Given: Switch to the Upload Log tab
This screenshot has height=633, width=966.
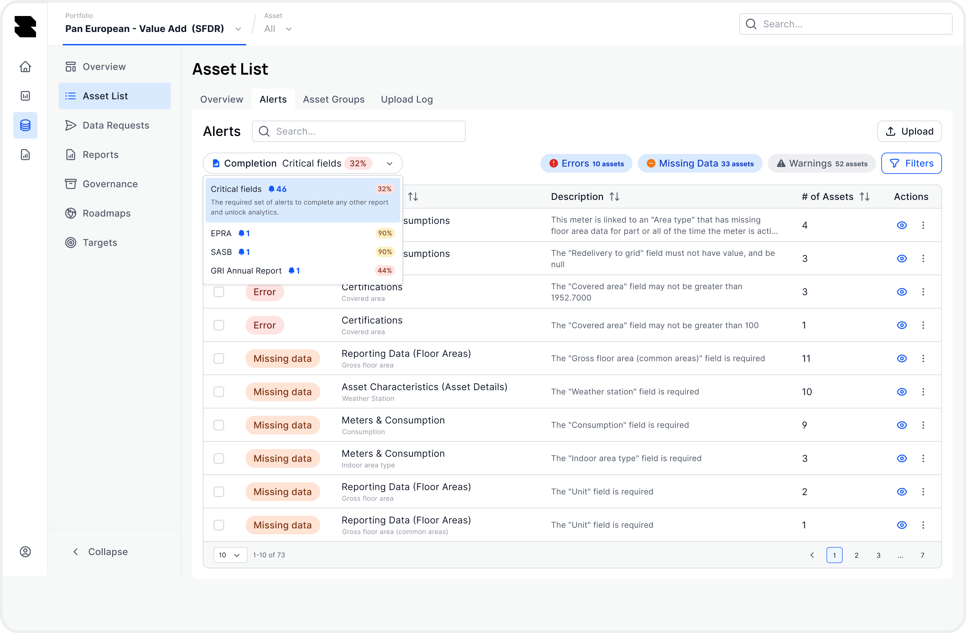Looking at the screenshot, I should tap(407, 99).
